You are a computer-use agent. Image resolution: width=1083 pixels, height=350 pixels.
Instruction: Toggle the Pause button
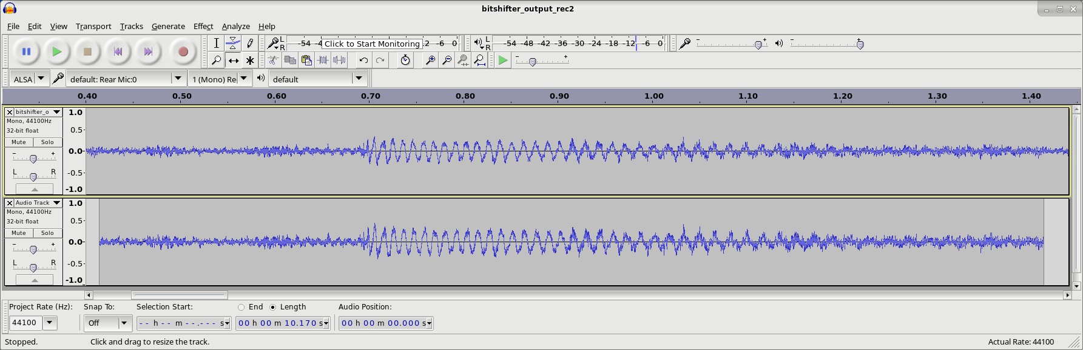tap(26, 52)
